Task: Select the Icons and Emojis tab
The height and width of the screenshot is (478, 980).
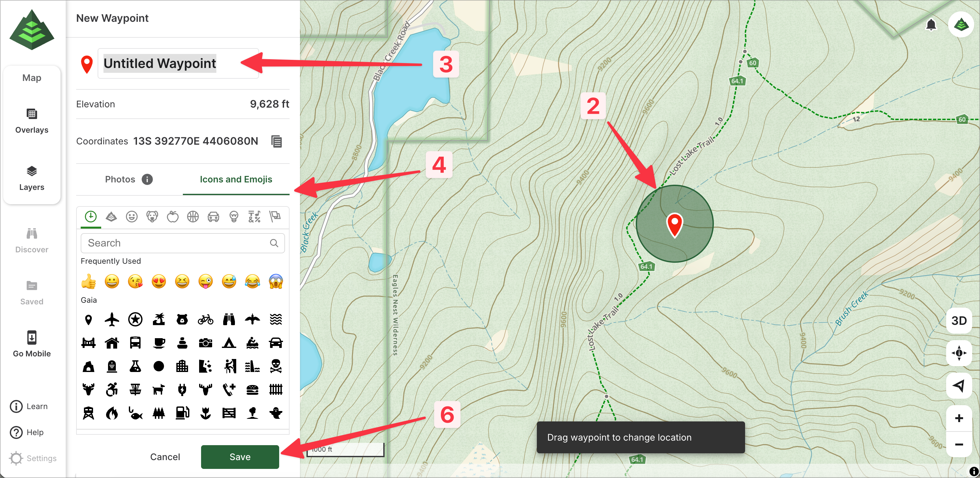Action: (x=236, y=179)
